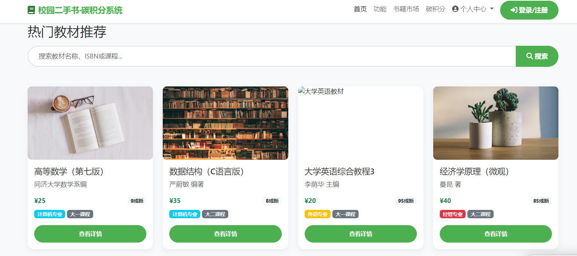This screenshot has width=577, height=256.
Task: Open the 碳积分 nav item
Action: [436, 9]
